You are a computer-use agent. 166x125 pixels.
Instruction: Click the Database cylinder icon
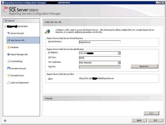coord(8,47)
